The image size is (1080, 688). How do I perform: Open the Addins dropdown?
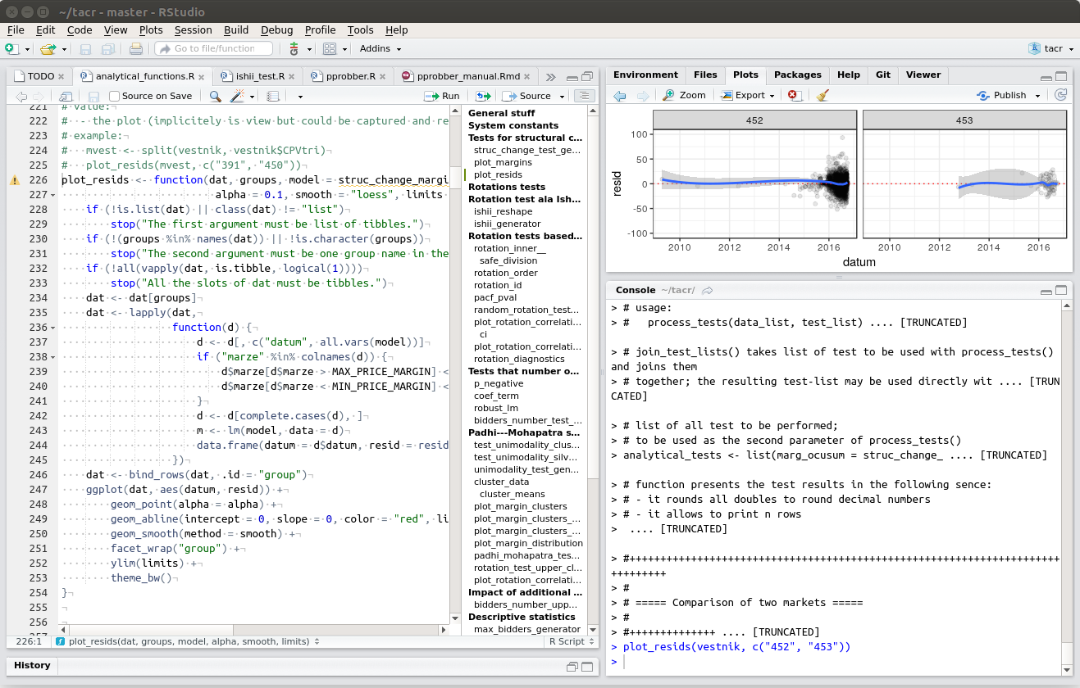pyautogui.click(x=380, y=48)
